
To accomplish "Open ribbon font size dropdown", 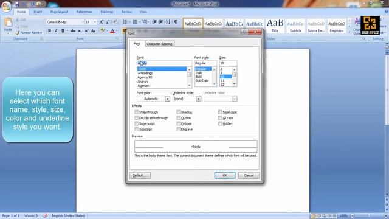I will (x=95, y=22).
